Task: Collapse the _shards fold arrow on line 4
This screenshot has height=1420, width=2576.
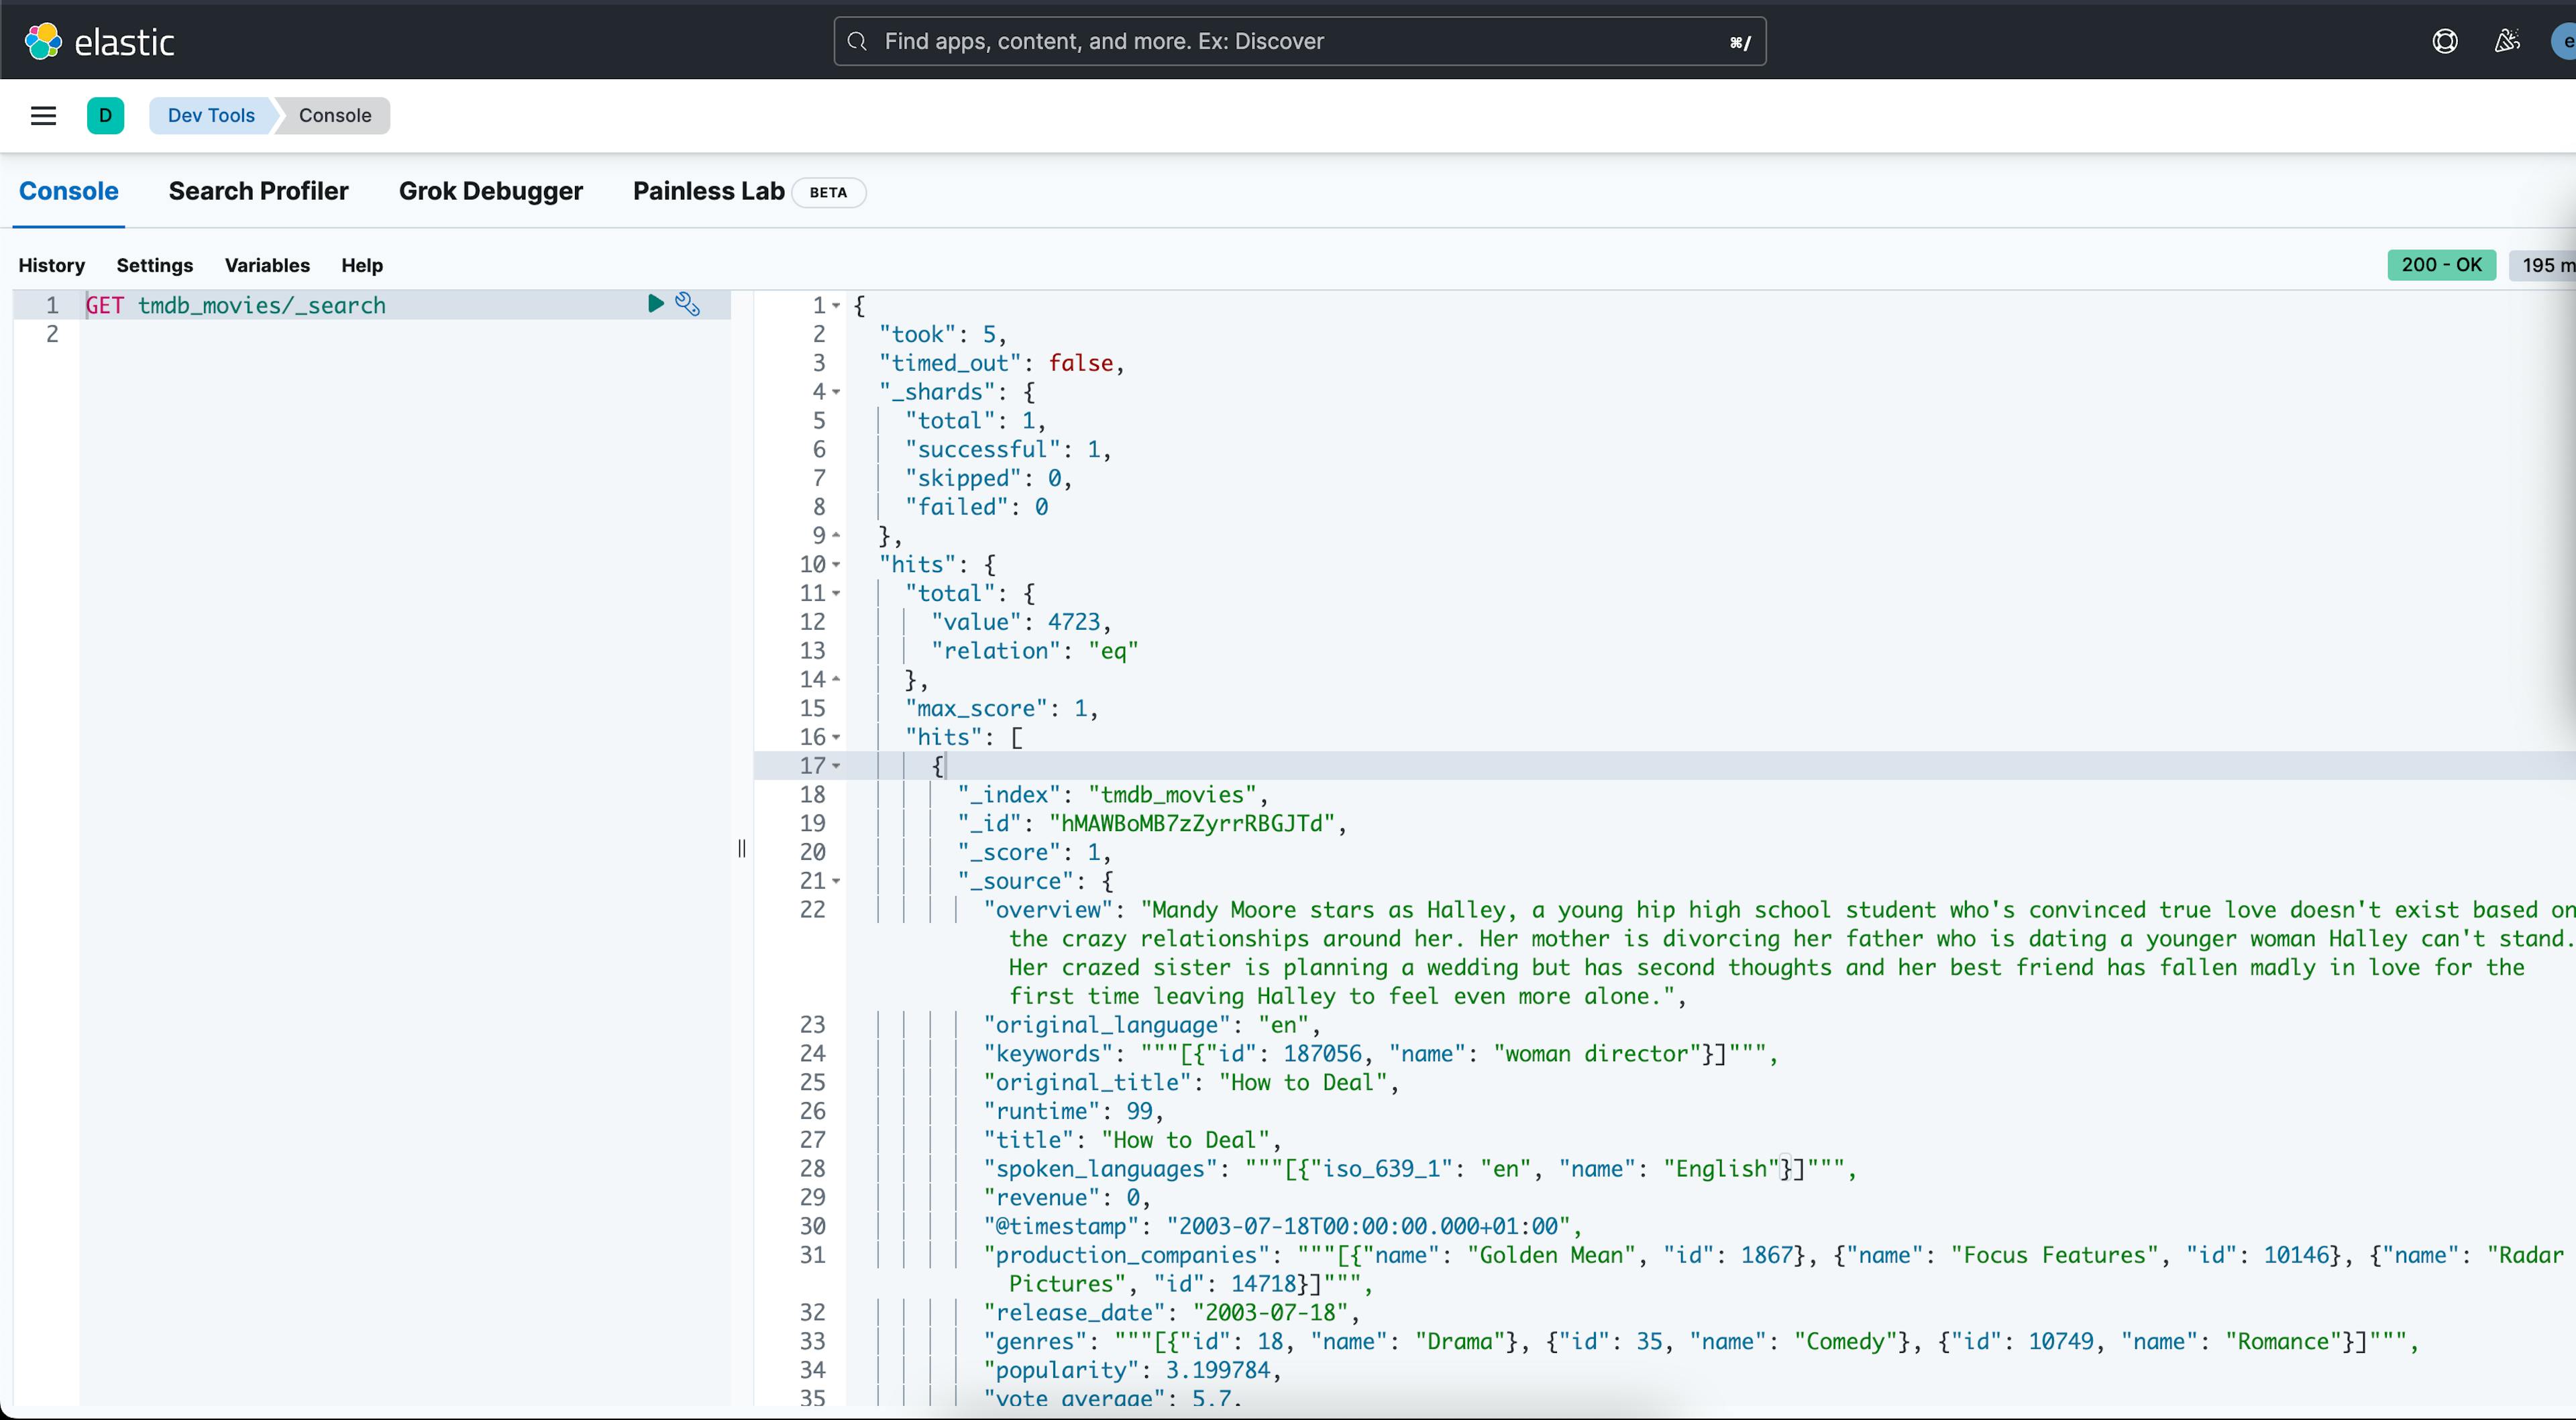Action: pyautogui.click(x=836, y=392)
